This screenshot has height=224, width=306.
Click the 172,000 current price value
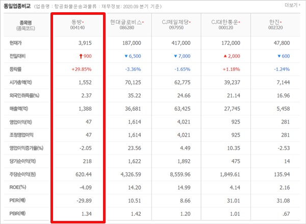(x=231, y=43)
